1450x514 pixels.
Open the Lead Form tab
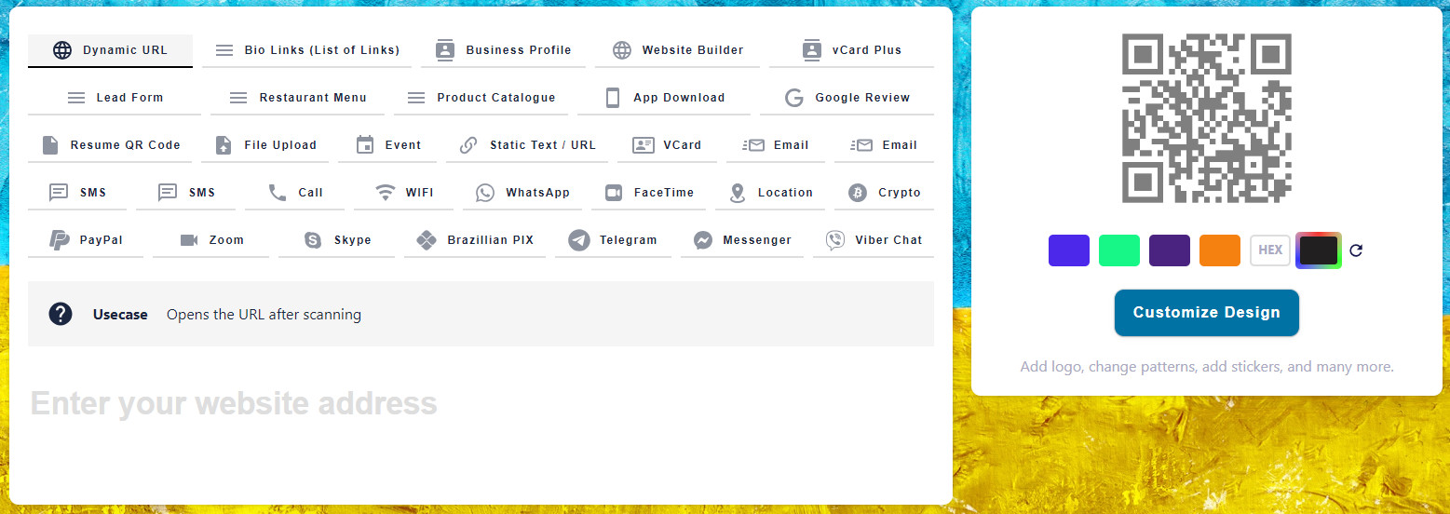[x=115, y=98]
